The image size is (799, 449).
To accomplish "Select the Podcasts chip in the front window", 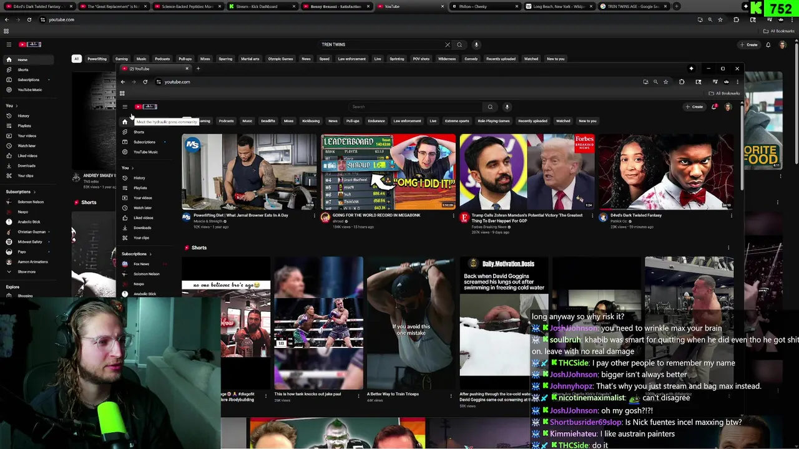I will click(226, 121).
